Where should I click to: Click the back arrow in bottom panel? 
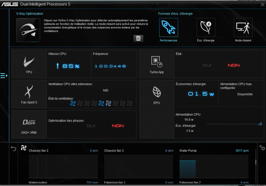pyautogui.click(x=14, y=148)
